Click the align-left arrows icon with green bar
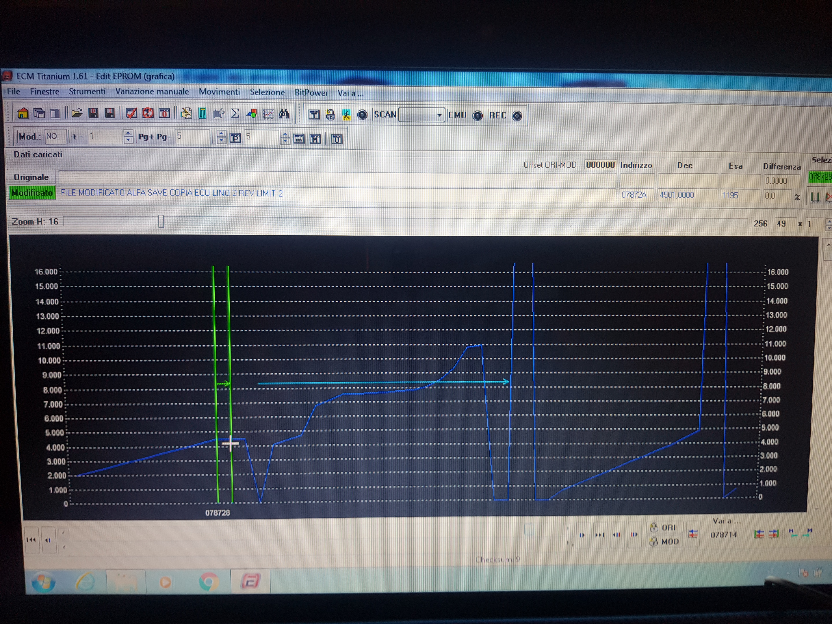The height and width of the screenshot is (624, 832). (x=759, y=534)
